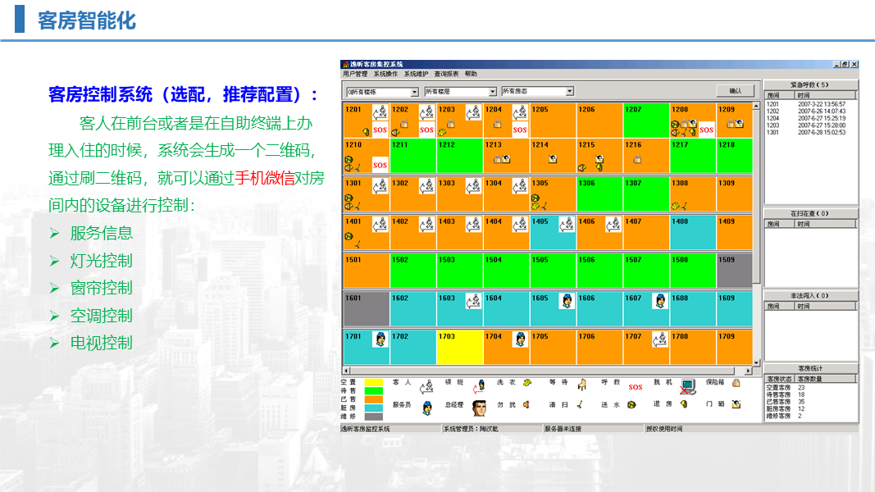Click the 脱机 offline computer legend icon
The height and width of the screenshot is (492, 875).
click(687, 384)
